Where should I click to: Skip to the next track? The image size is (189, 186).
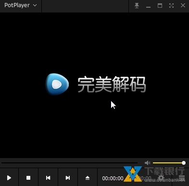pyautogui.click(x=68, y=178)
